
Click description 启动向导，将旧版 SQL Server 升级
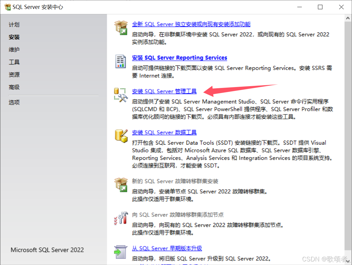click(201, 258)
